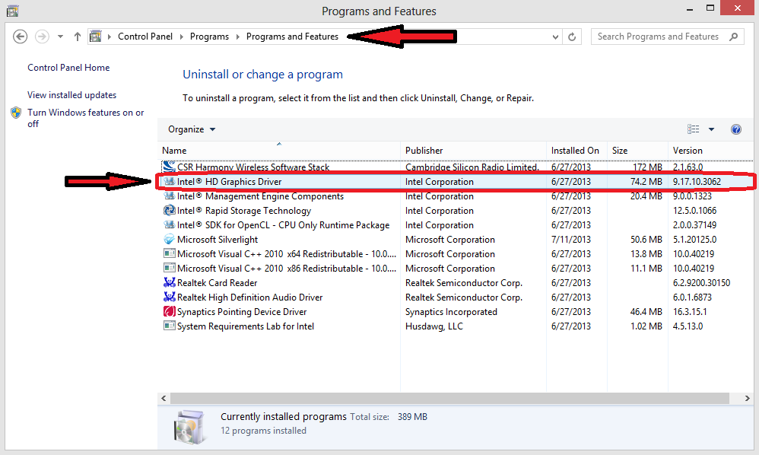
Task: Click version 9.17.10.3062 cell
Action: tap(697, 182)
